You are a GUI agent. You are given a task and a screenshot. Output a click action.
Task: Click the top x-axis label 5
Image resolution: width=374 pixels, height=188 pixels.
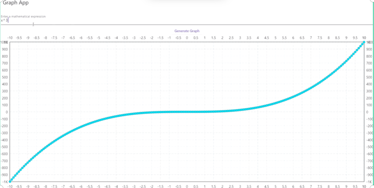[x=275, y=38]
